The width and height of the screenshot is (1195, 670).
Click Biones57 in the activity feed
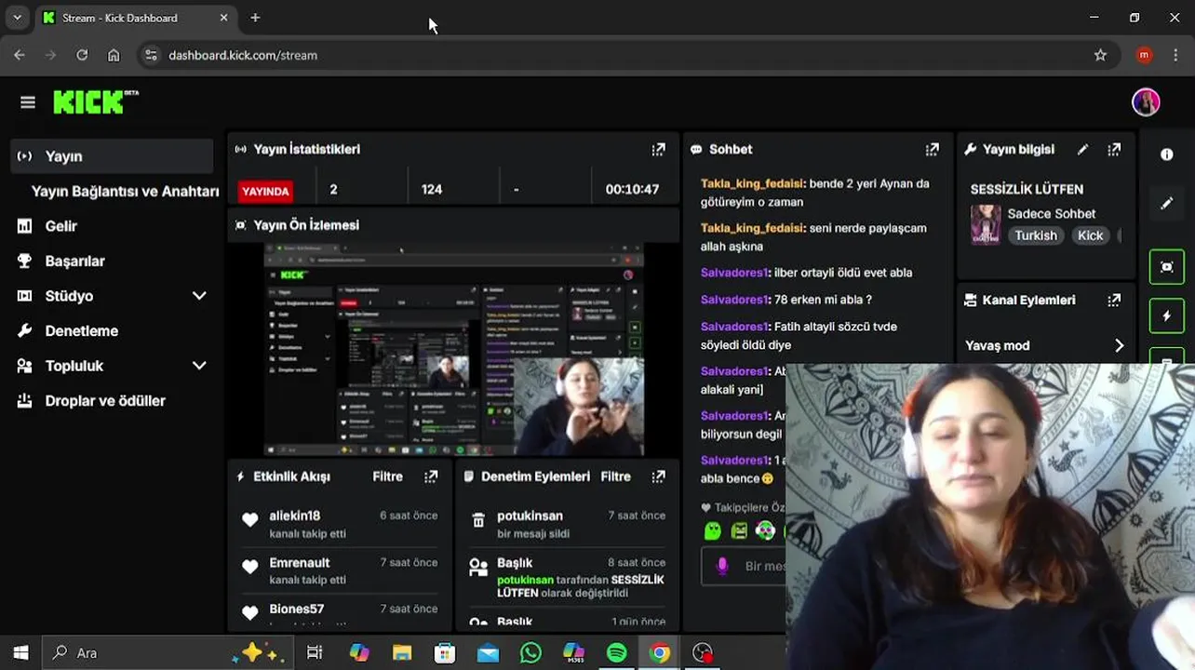click(x=297, y=609)
